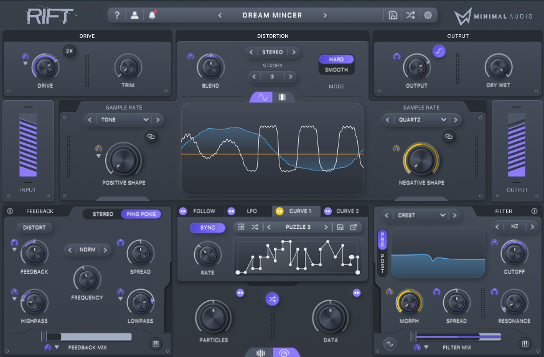Image resolution: width=544 pixels, height=357 pixels.
Task: Select SMOOTH distortion mode
Action: click(336, 70)
